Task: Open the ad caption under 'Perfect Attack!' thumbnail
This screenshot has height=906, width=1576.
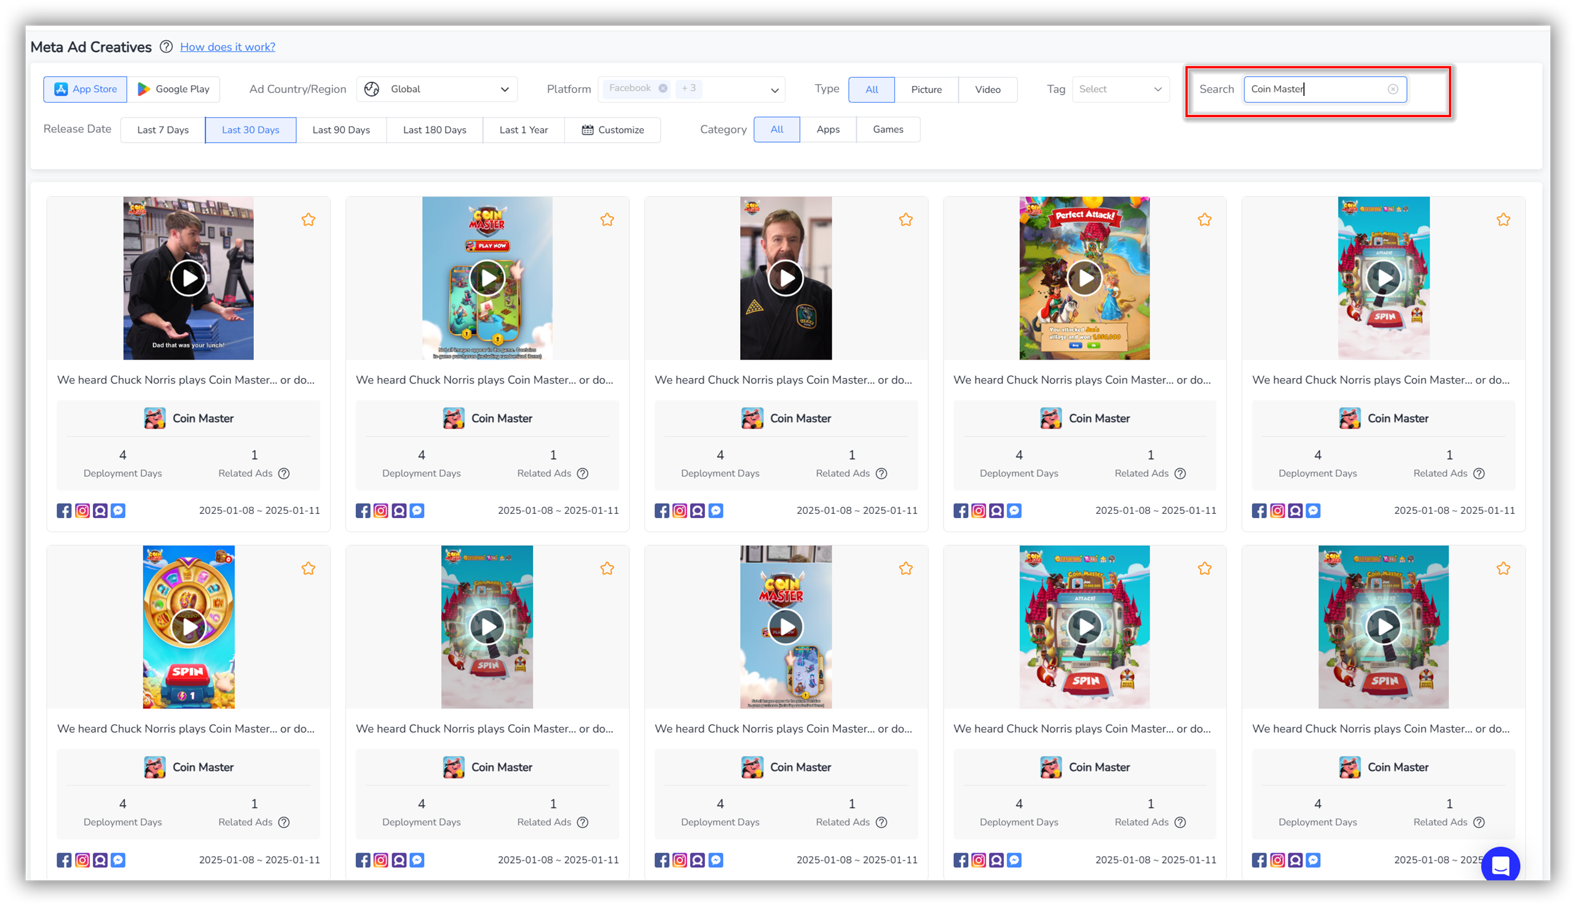Action: (x=1082, y=380)
